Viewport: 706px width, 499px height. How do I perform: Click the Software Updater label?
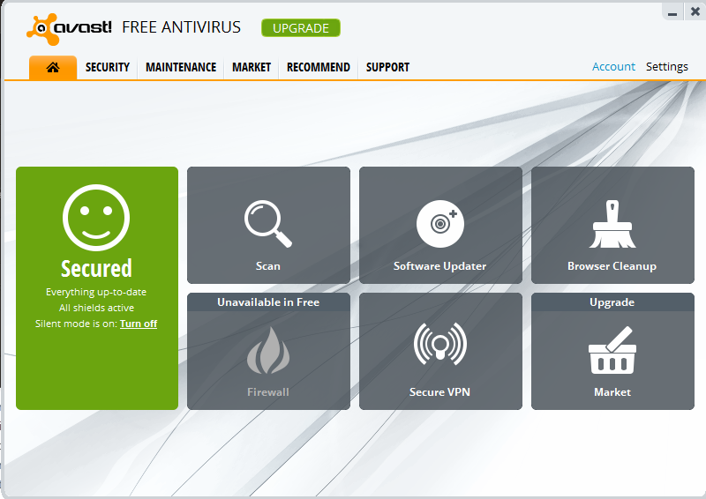pos(439,266)
